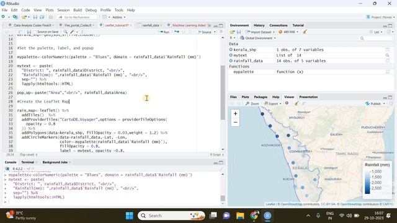Viewport: 397px width, 223px height.
Task: Click the Publish button
Action: 373,103
